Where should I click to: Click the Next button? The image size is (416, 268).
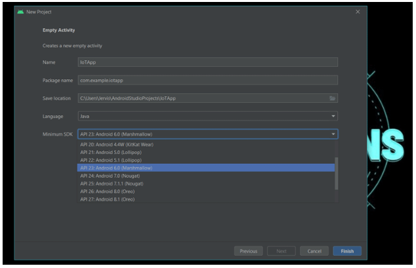tap(281, 251)
